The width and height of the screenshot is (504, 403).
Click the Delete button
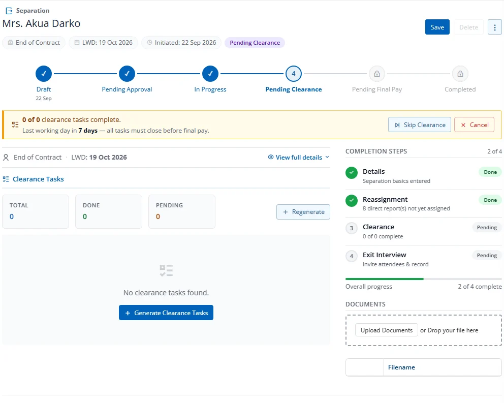[x=468, y=27]
